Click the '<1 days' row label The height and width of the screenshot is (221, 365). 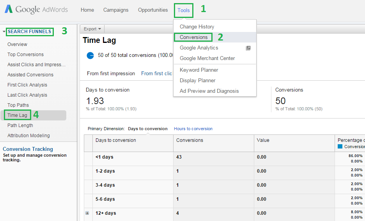tap(104, 157)
